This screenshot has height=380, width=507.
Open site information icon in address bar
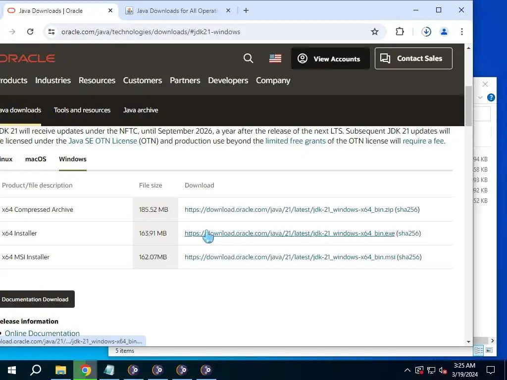(x=51, y=32)
